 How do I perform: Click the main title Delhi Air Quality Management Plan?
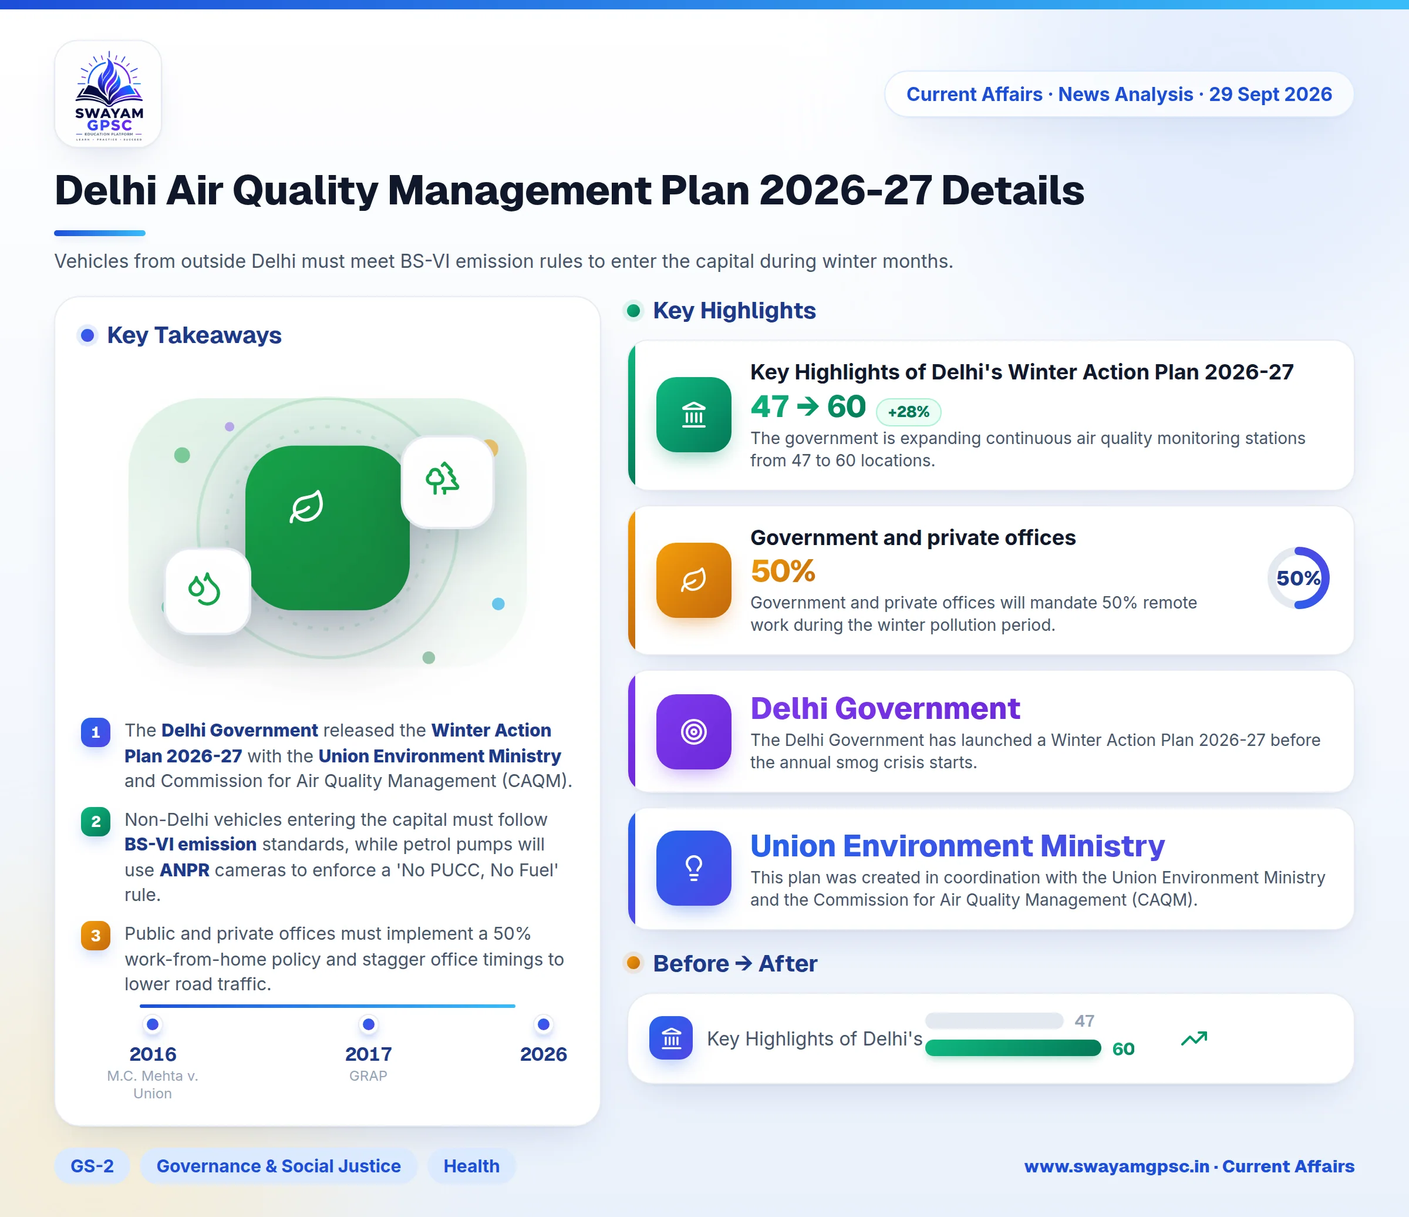point(569,190)
